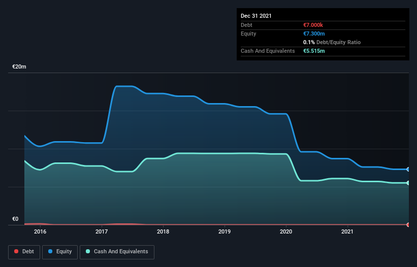
Task: Toggle the Debt series legend button
Action: [x=24, y=252]
